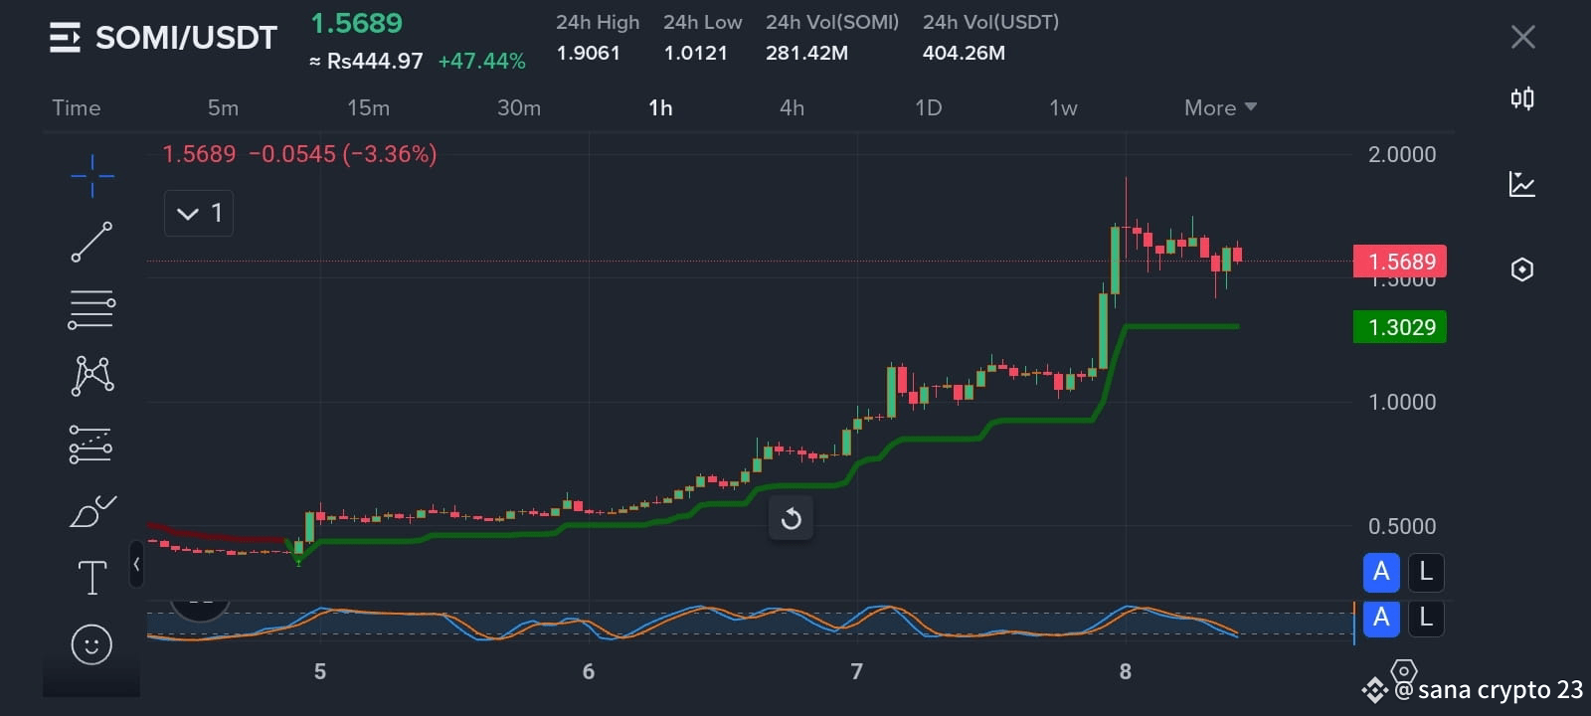Click the 24h Vol(SOMI) value 281.42M

tap(806, 53)
